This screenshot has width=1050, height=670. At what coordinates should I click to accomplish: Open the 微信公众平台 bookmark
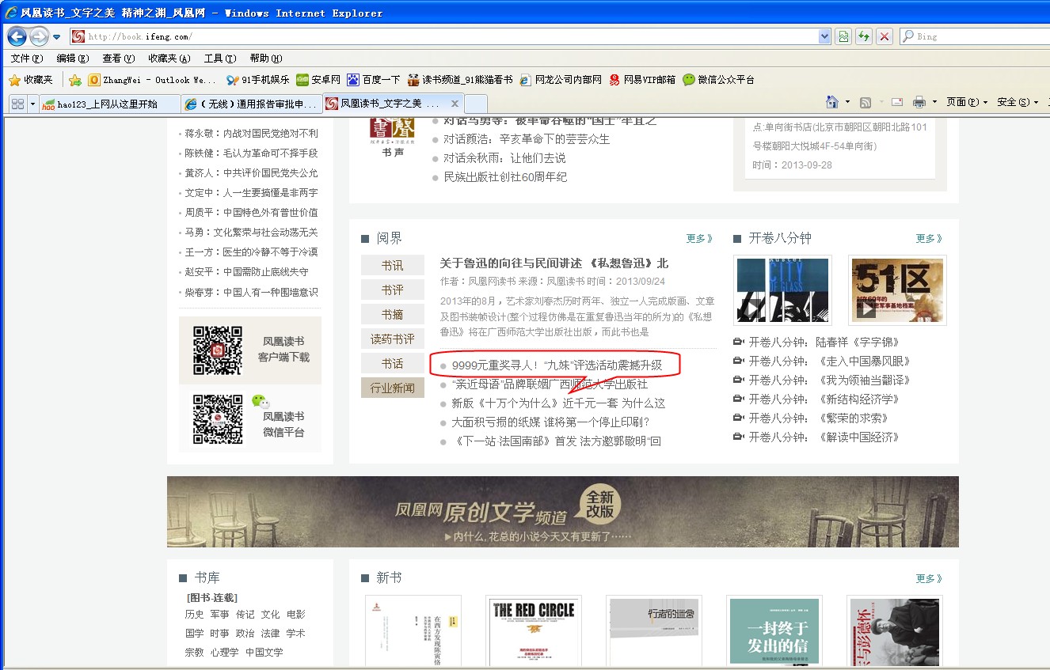[718, 80]
